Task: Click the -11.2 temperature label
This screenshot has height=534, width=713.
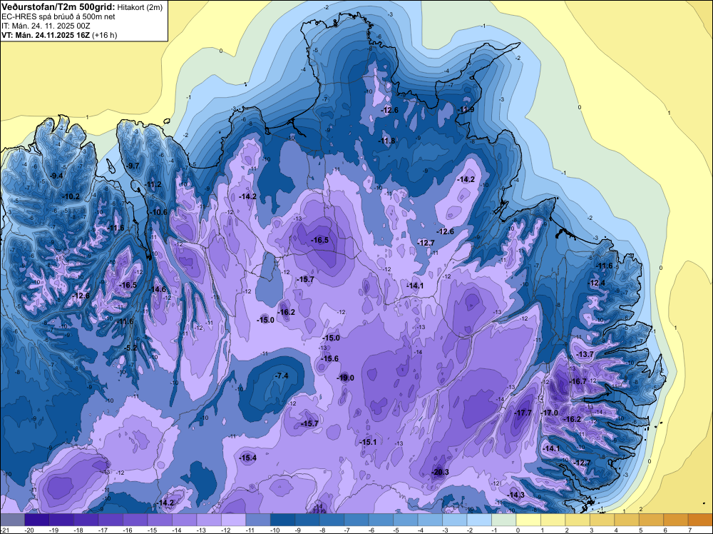Action: tap(153, 184)
